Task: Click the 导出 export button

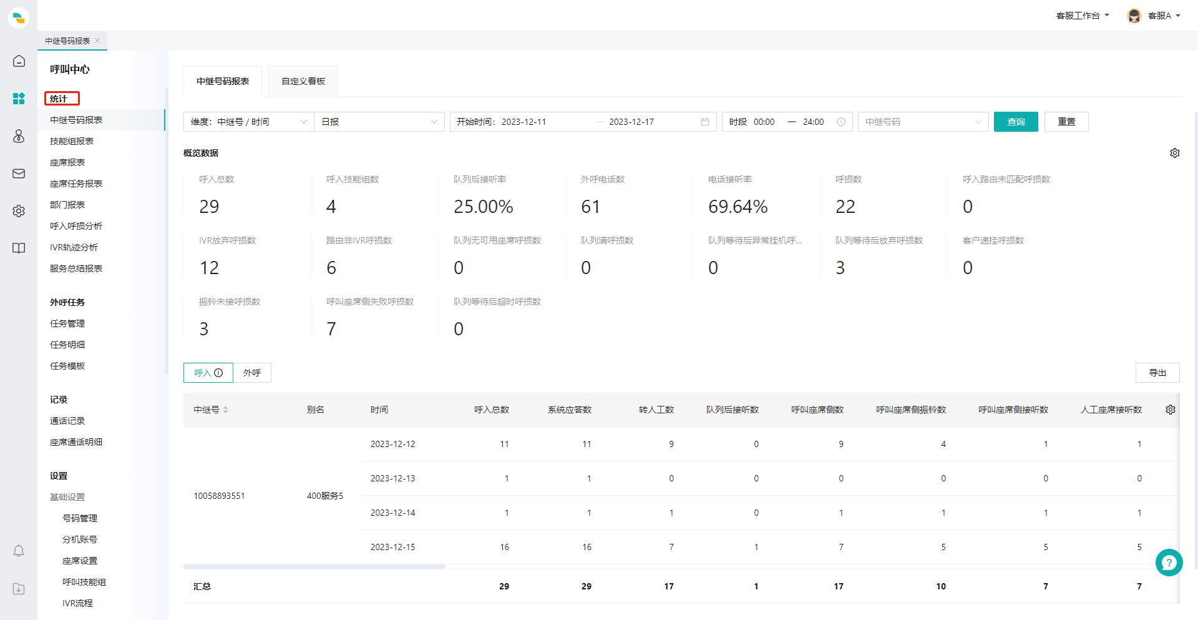Action: tap(1157, 373)
